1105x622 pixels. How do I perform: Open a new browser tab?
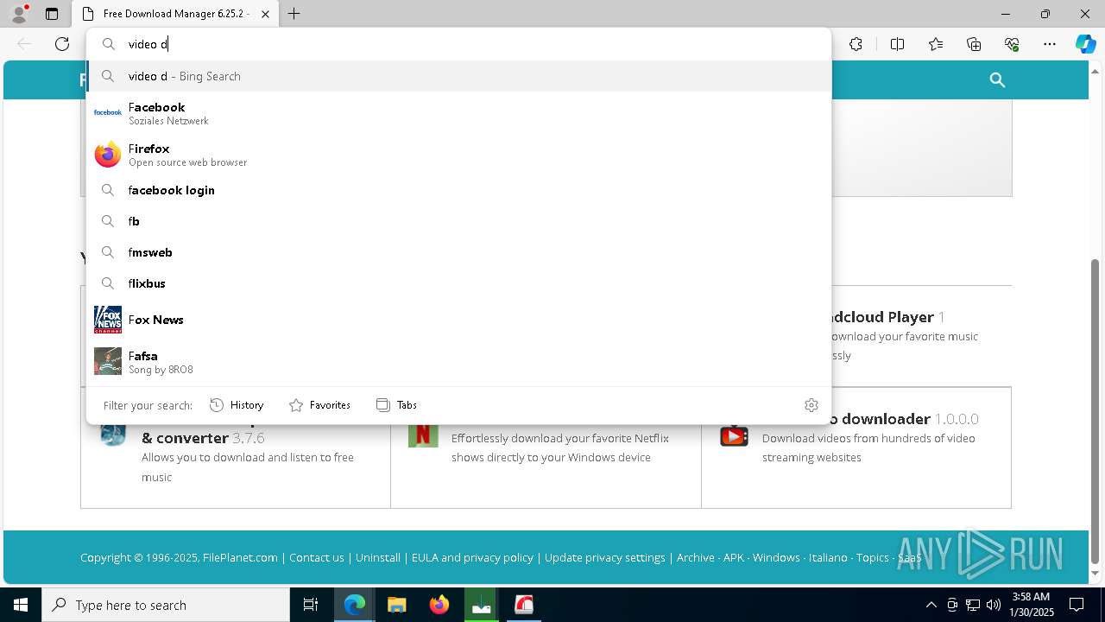(294, 14)
